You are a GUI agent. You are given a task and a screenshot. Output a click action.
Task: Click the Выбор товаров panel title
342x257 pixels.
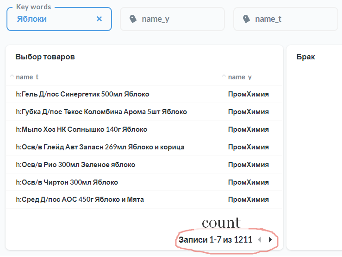tap(45, 57)
